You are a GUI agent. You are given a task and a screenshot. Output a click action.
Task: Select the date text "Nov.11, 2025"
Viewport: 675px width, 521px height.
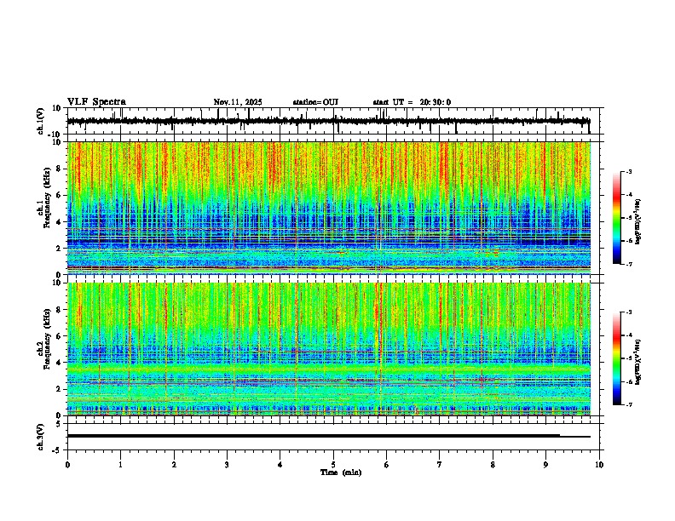pyautogui.click(x=238, y=102)
